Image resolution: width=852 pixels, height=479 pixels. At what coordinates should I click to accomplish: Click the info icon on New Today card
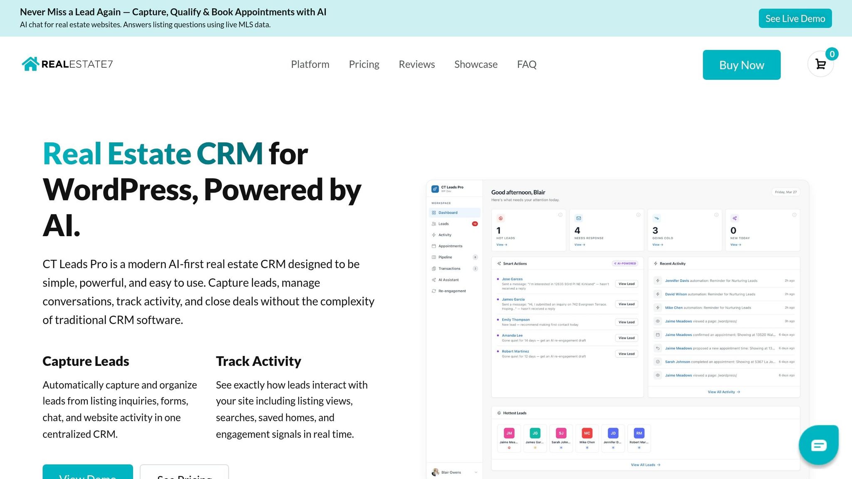click(794, 215)
